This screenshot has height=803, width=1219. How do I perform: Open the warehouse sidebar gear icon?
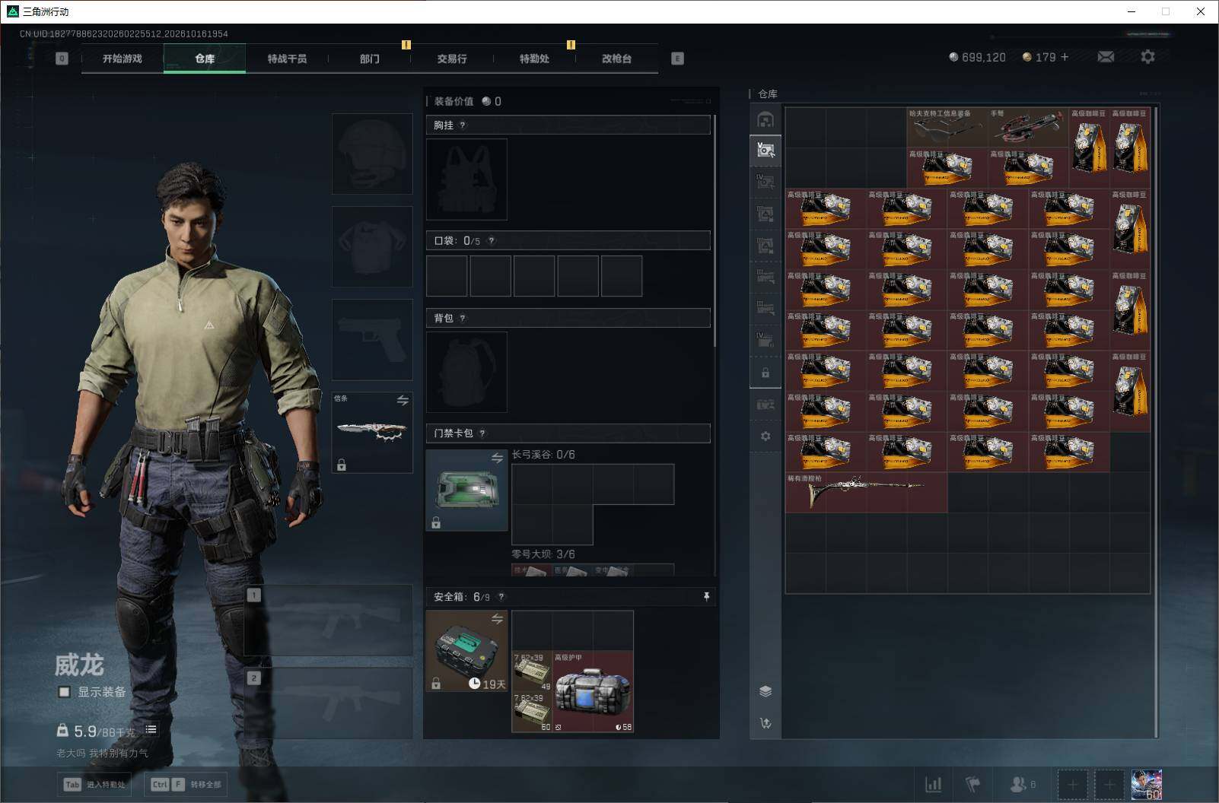pos(765,436)
